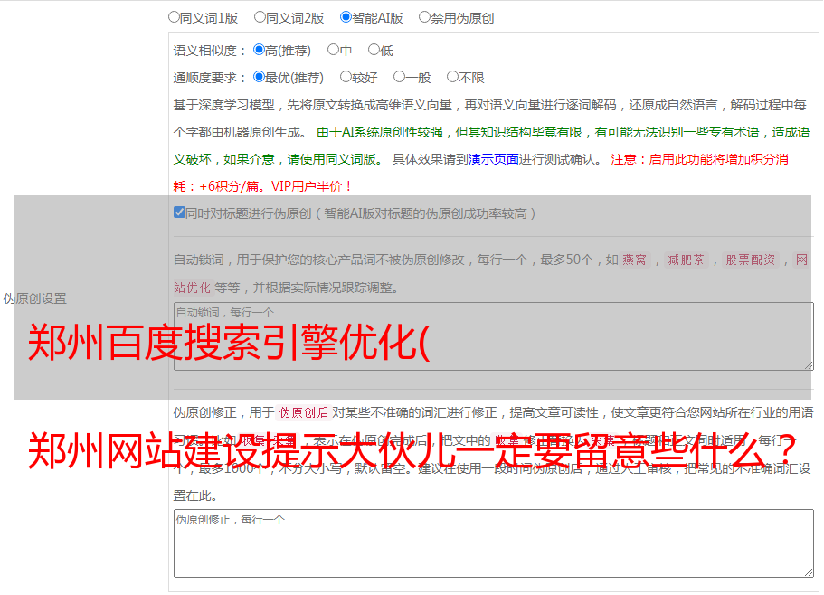The width and height of the screenshot is (824, 595).
Task: Set 通顺度要求 to 一般
Action: tap(399, 77)
